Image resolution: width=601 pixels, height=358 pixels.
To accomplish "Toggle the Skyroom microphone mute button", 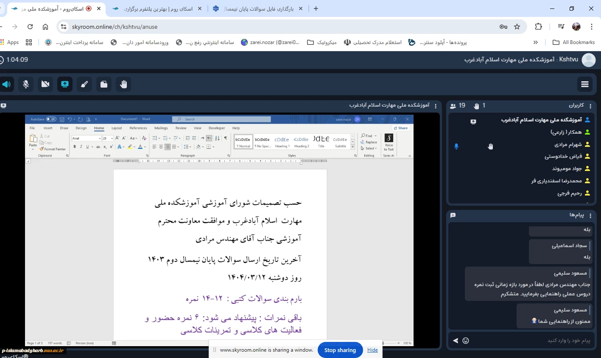I will tap(26, 84).
